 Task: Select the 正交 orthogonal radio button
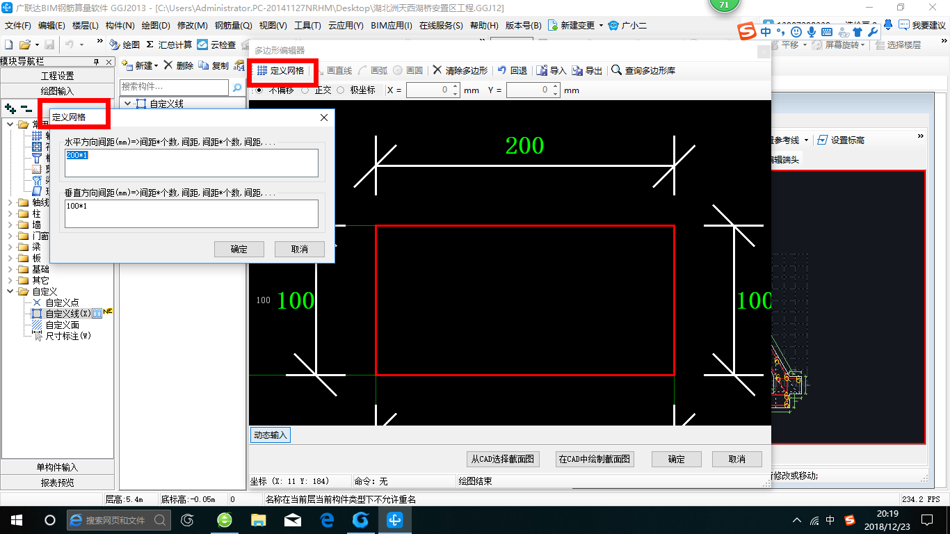tap(305, 89)
